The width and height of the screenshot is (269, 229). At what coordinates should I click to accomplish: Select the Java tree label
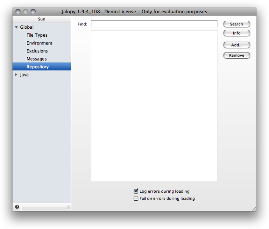[24, 75]
